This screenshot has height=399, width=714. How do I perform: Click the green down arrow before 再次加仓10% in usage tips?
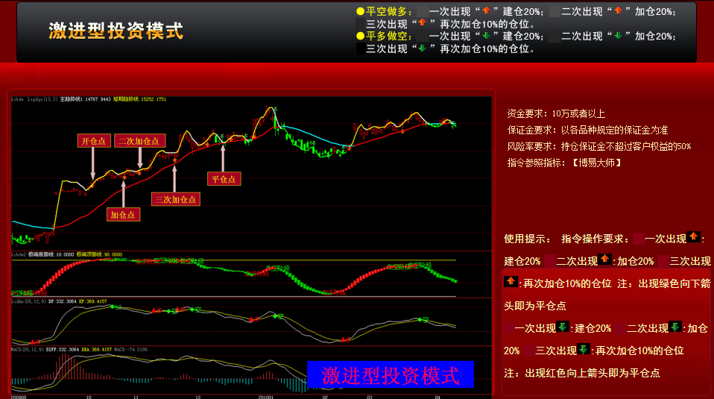click(x=584, y=350)
